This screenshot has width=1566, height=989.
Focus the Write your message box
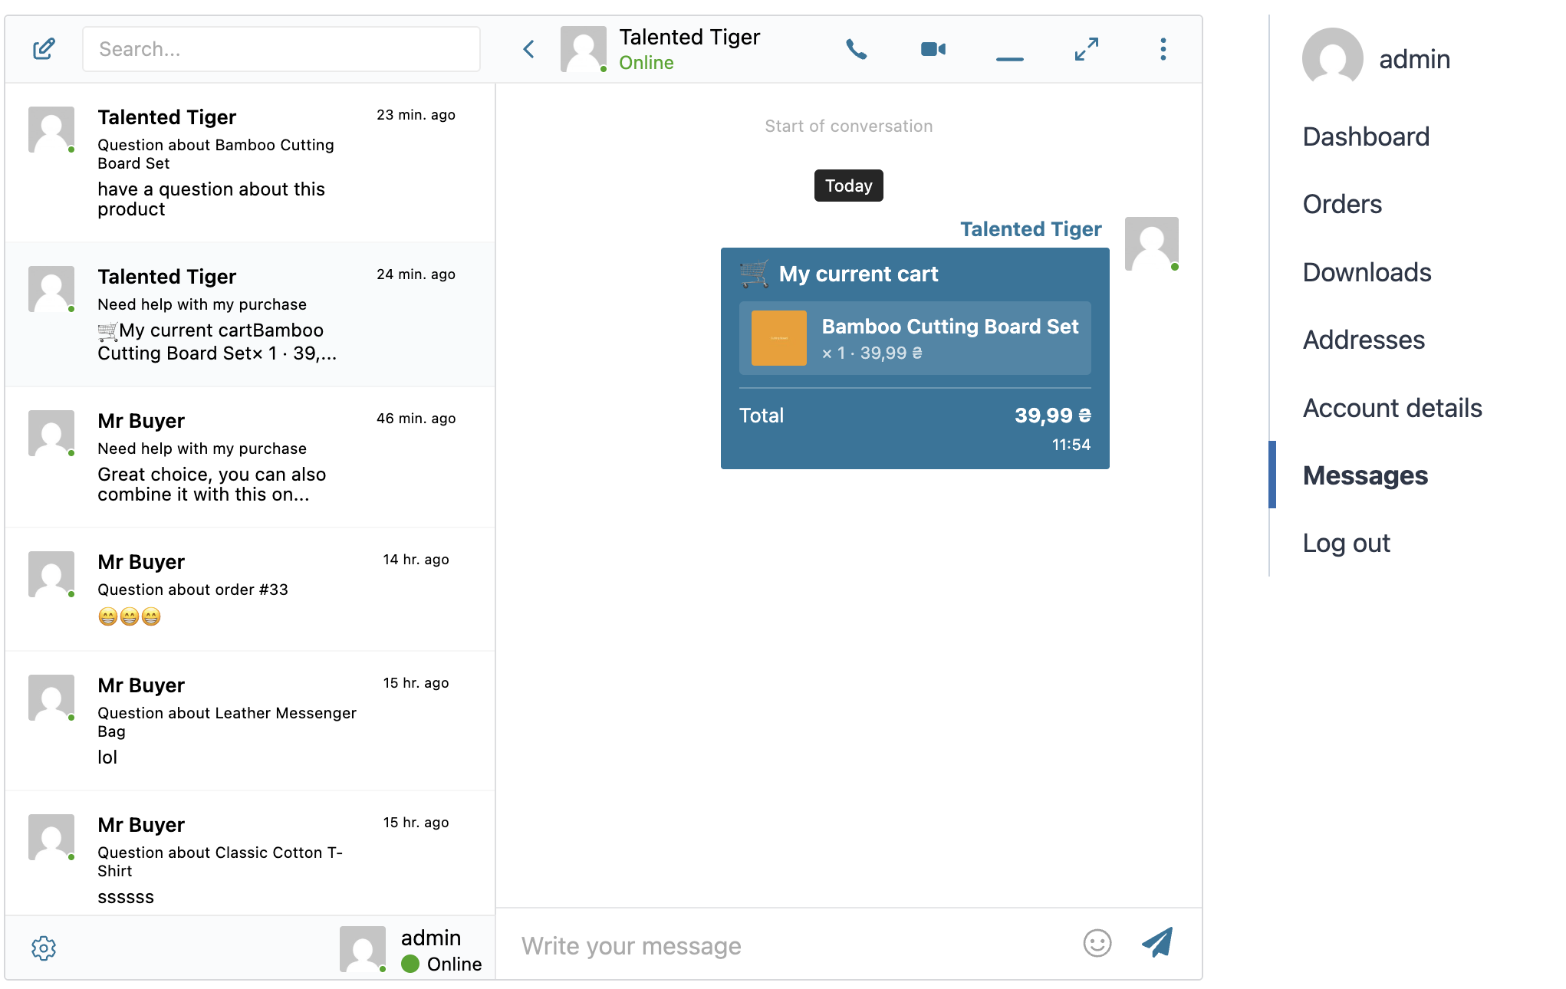(x=790, y=945)
